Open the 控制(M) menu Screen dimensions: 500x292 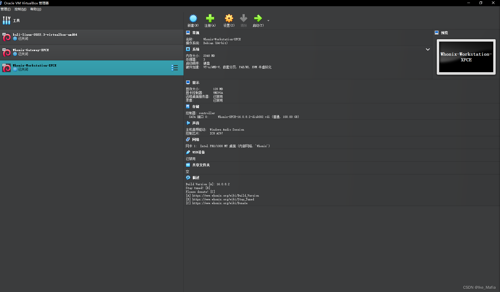[20, 9]
